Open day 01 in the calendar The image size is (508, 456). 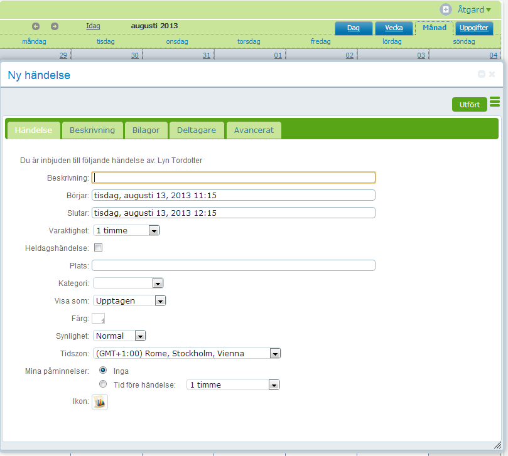click(x=278, y=55)
